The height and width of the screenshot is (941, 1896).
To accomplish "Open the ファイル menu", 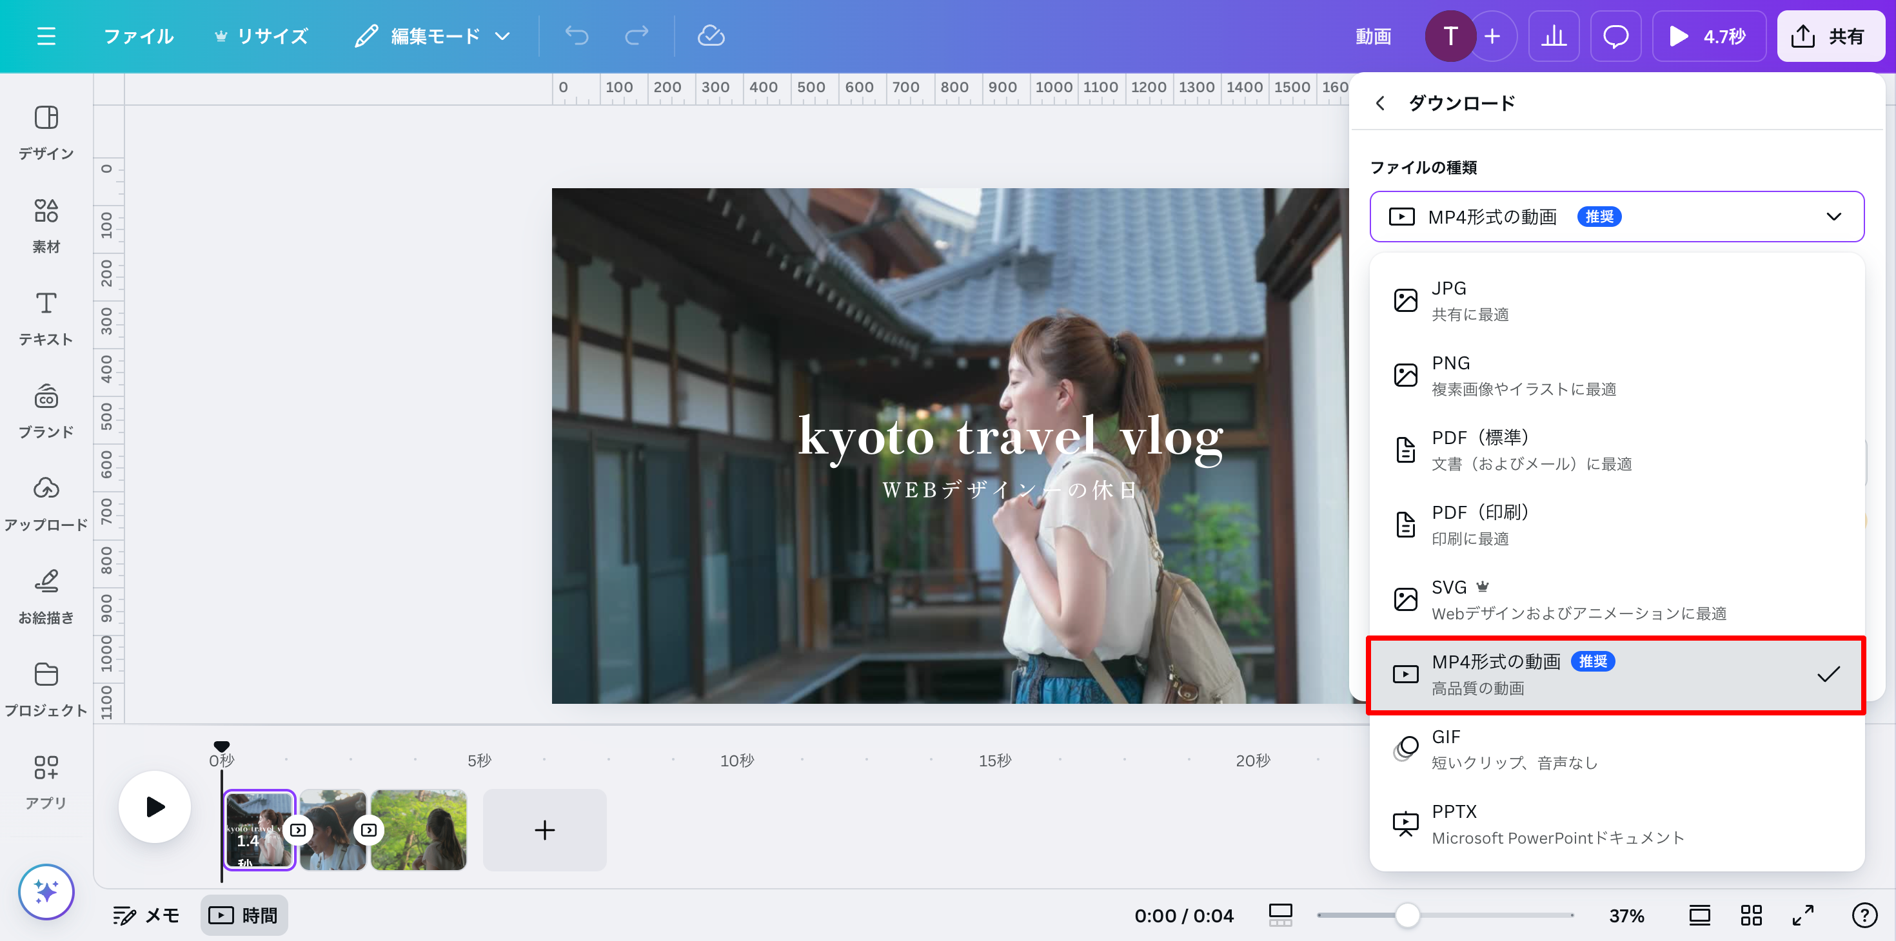I will (139, 36).
